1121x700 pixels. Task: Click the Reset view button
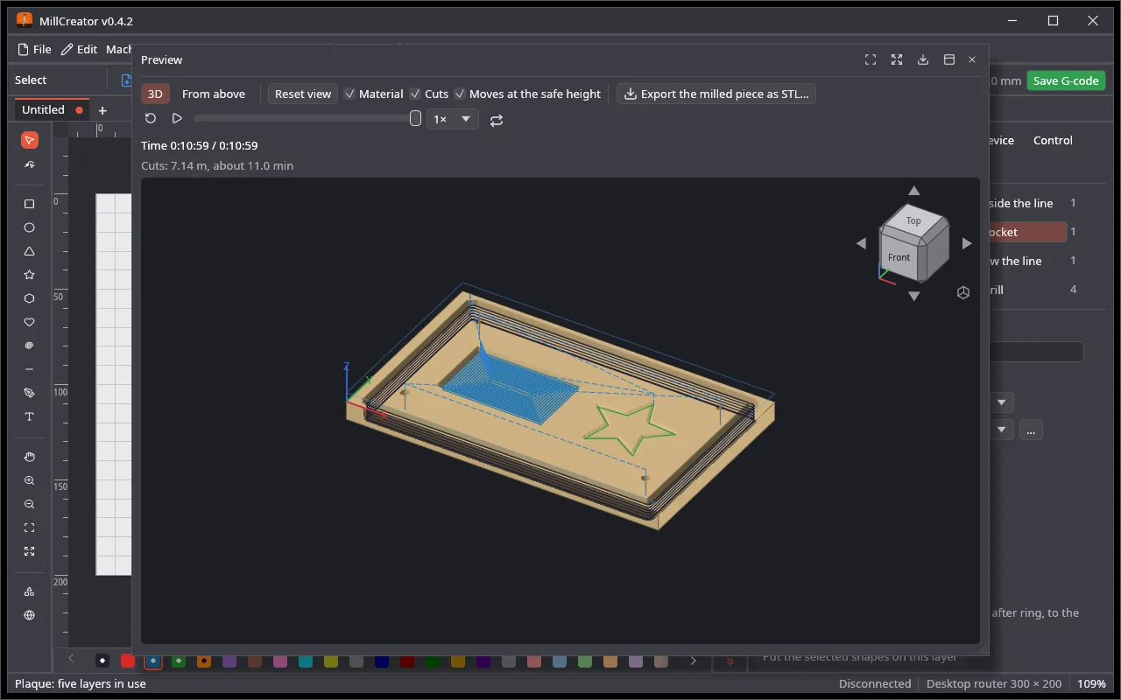[x=303, y=94]
